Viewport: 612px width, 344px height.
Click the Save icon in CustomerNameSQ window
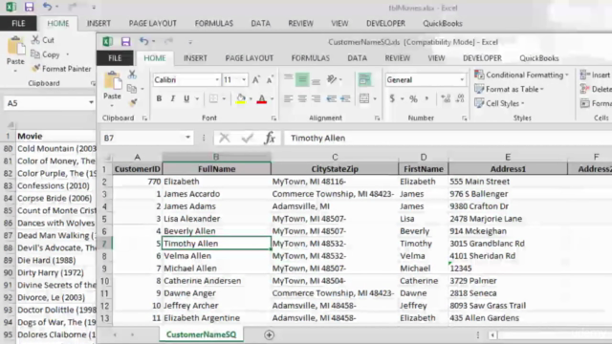pos(125,41)
